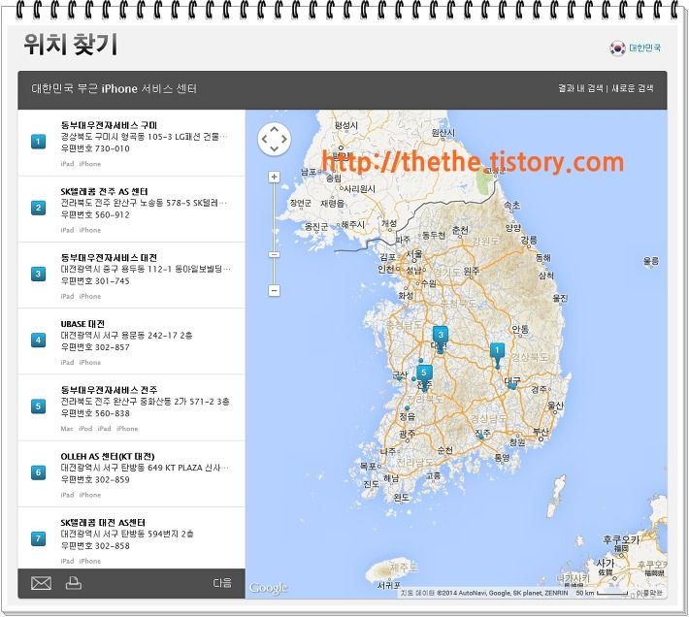Email results using the envelope icon

(x=42, y=583)
